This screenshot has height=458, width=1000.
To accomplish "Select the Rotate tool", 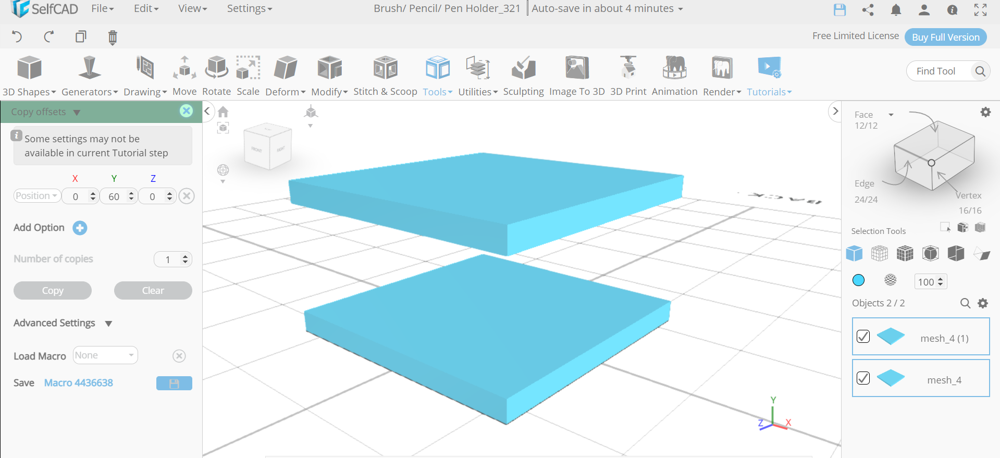I will pyautogui.click(x=216, y=77).
